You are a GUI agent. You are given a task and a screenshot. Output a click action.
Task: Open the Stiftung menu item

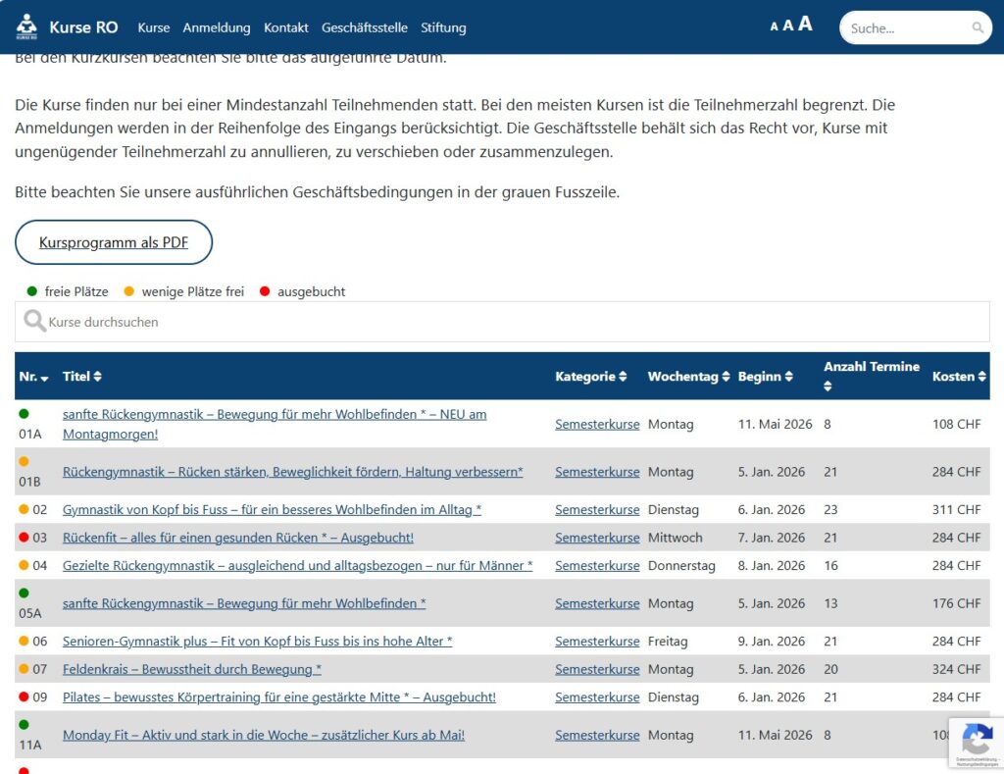pos(443,27)
